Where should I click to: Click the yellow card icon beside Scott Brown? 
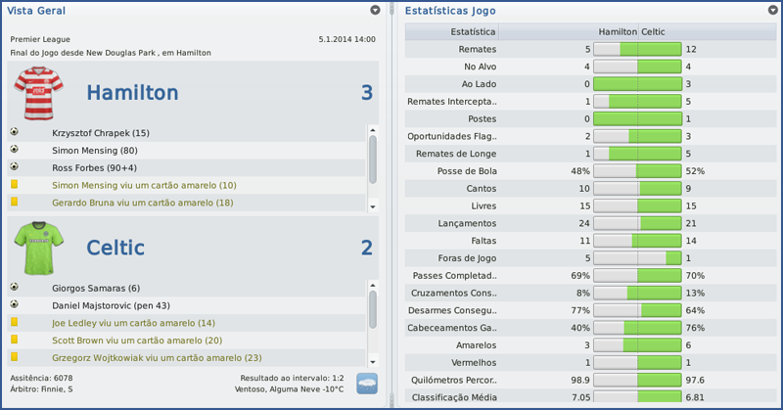pos(15,340)
